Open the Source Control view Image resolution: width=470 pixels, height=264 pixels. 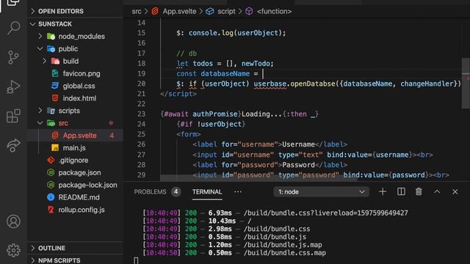13,57
